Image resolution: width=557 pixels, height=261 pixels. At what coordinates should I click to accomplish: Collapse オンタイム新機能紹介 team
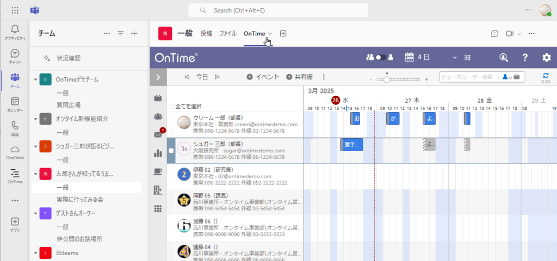tap(35, 119)
